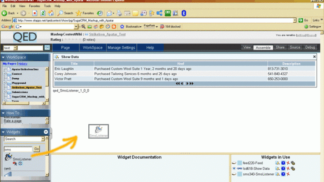Open the address bar dropdown arrow

294,20
